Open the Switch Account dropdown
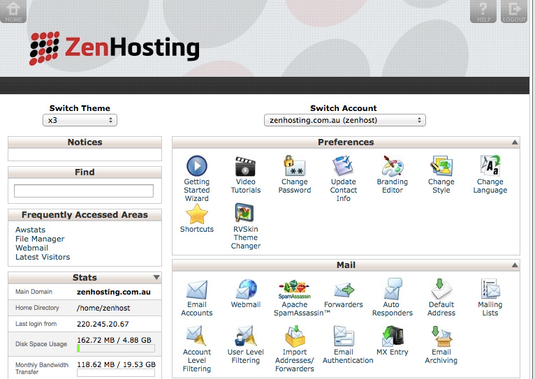The image size is (535, 379). point(344,120)
